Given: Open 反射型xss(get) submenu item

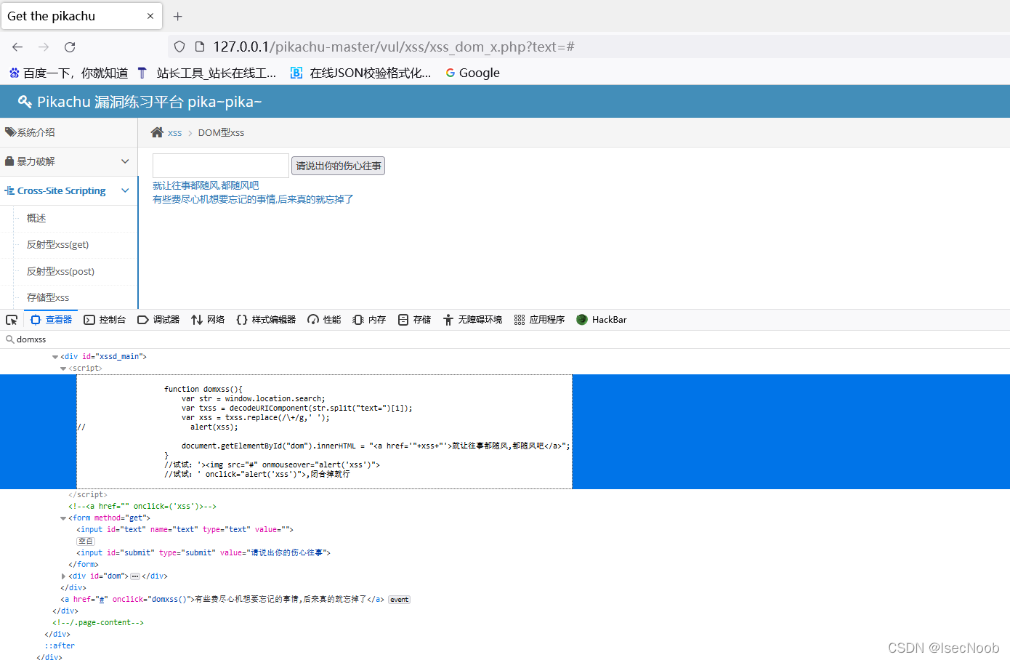Looking at the screenshot, I should [57, 244].
